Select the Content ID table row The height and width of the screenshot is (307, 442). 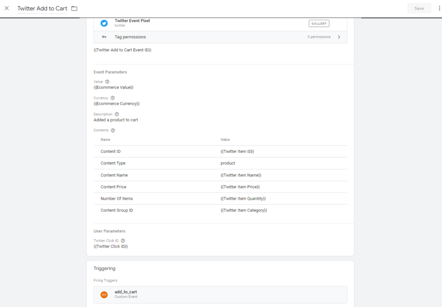(x=220, y=152)
